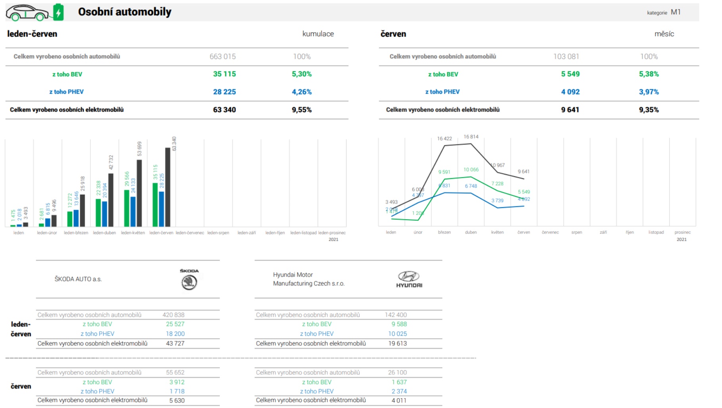The width and height of the screenshot is (722, 408).
Task: Select the blue leden-červen bar labeled 28 225
Action: (x=162, y=209)
